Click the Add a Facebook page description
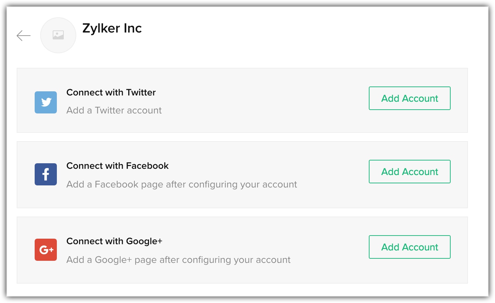The image size is (495, 303). tap(182, 184)
